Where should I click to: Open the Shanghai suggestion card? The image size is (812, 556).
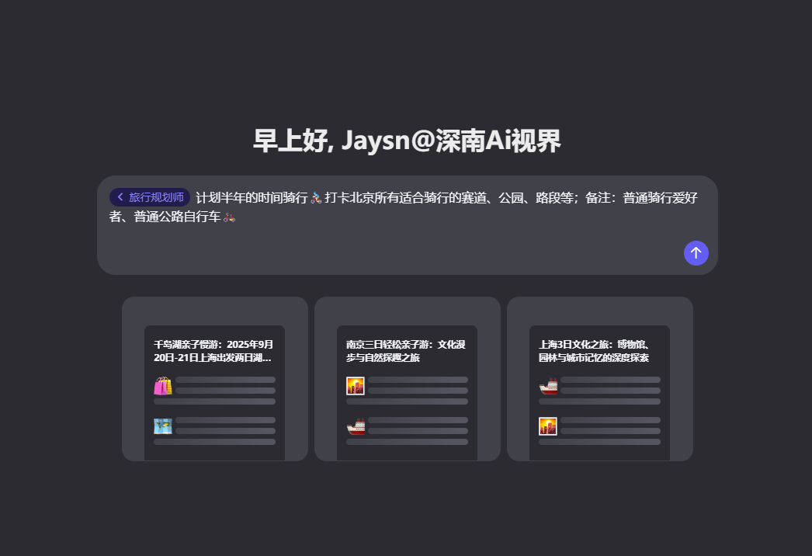[x=599, y=379]
